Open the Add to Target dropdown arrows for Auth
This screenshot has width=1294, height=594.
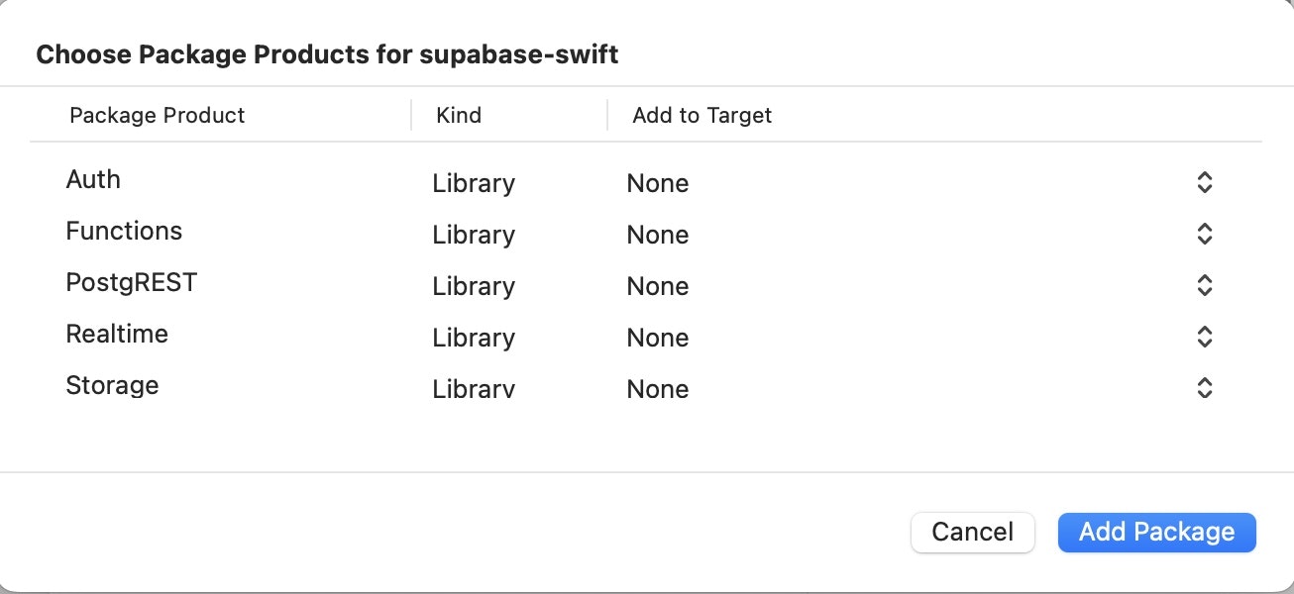[1204, 183]
